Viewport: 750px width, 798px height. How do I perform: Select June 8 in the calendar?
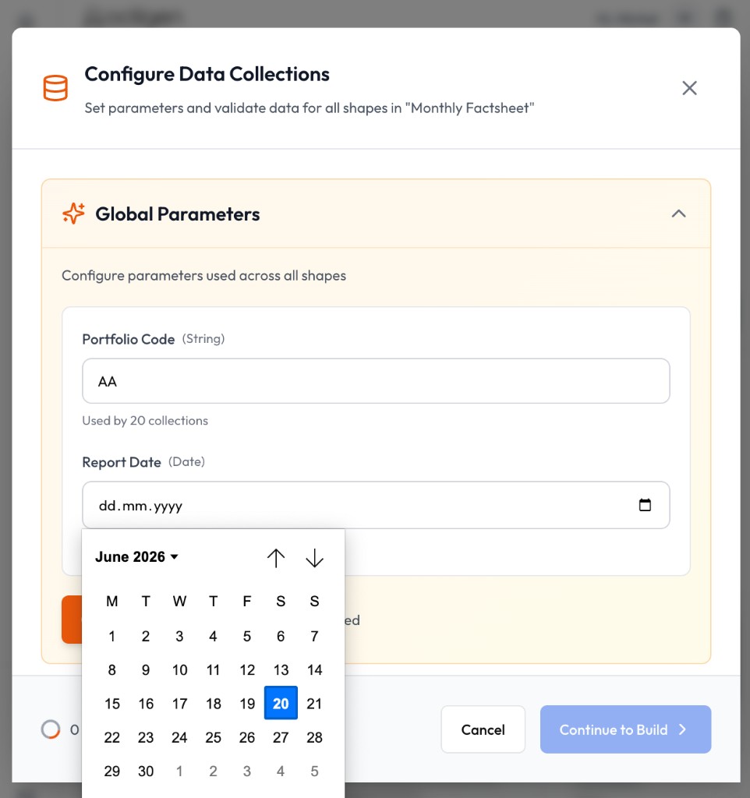(112, 669)
